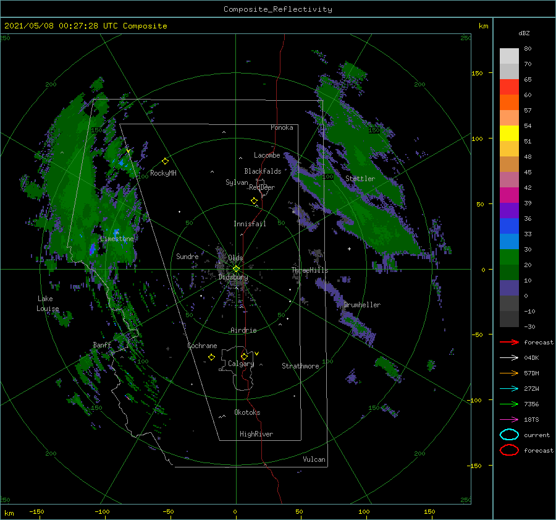Click the red forecast ellipse in legend
This screenshot has width=556, height=520.
coord(509,450)
